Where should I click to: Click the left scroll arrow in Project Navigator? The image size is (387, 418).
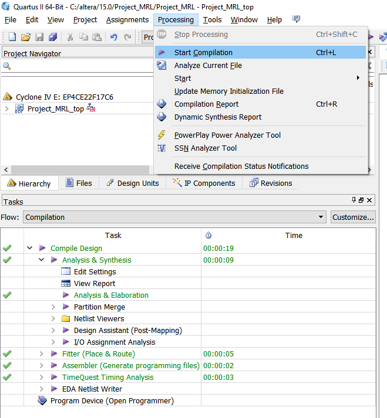point(6,169)
